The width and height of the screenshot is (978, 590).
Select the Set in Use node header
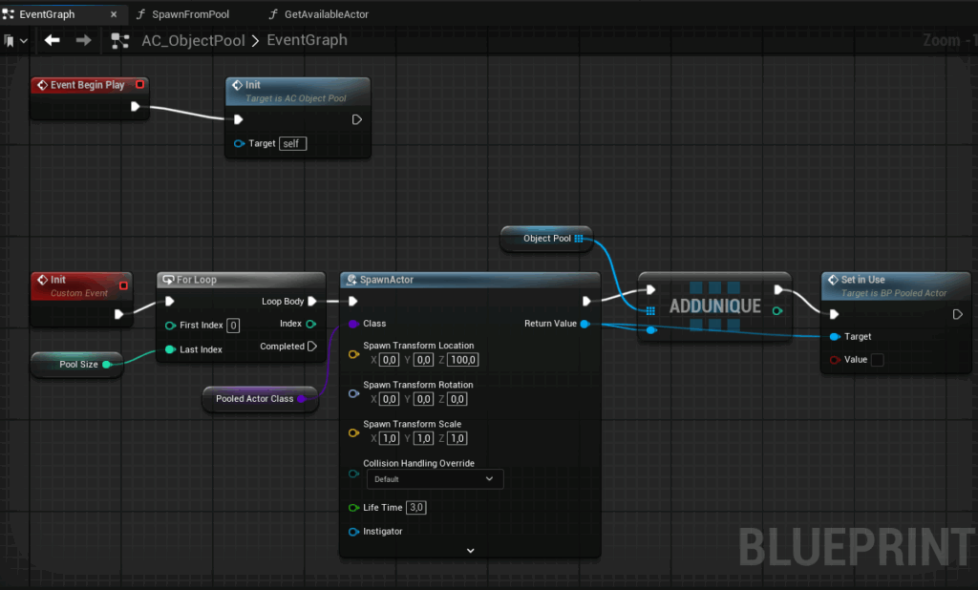point(896,285)
